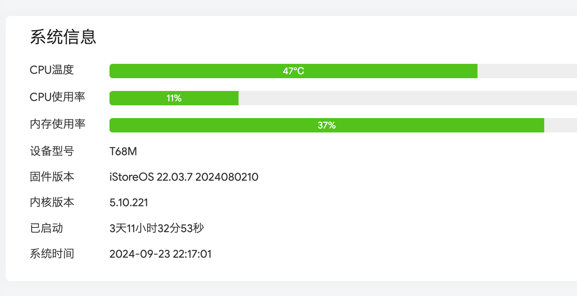Image resolution: width=577 pixels, height=296 pixels.
Task: Select the kernel version 5.10.221 value
Action: 129,203
